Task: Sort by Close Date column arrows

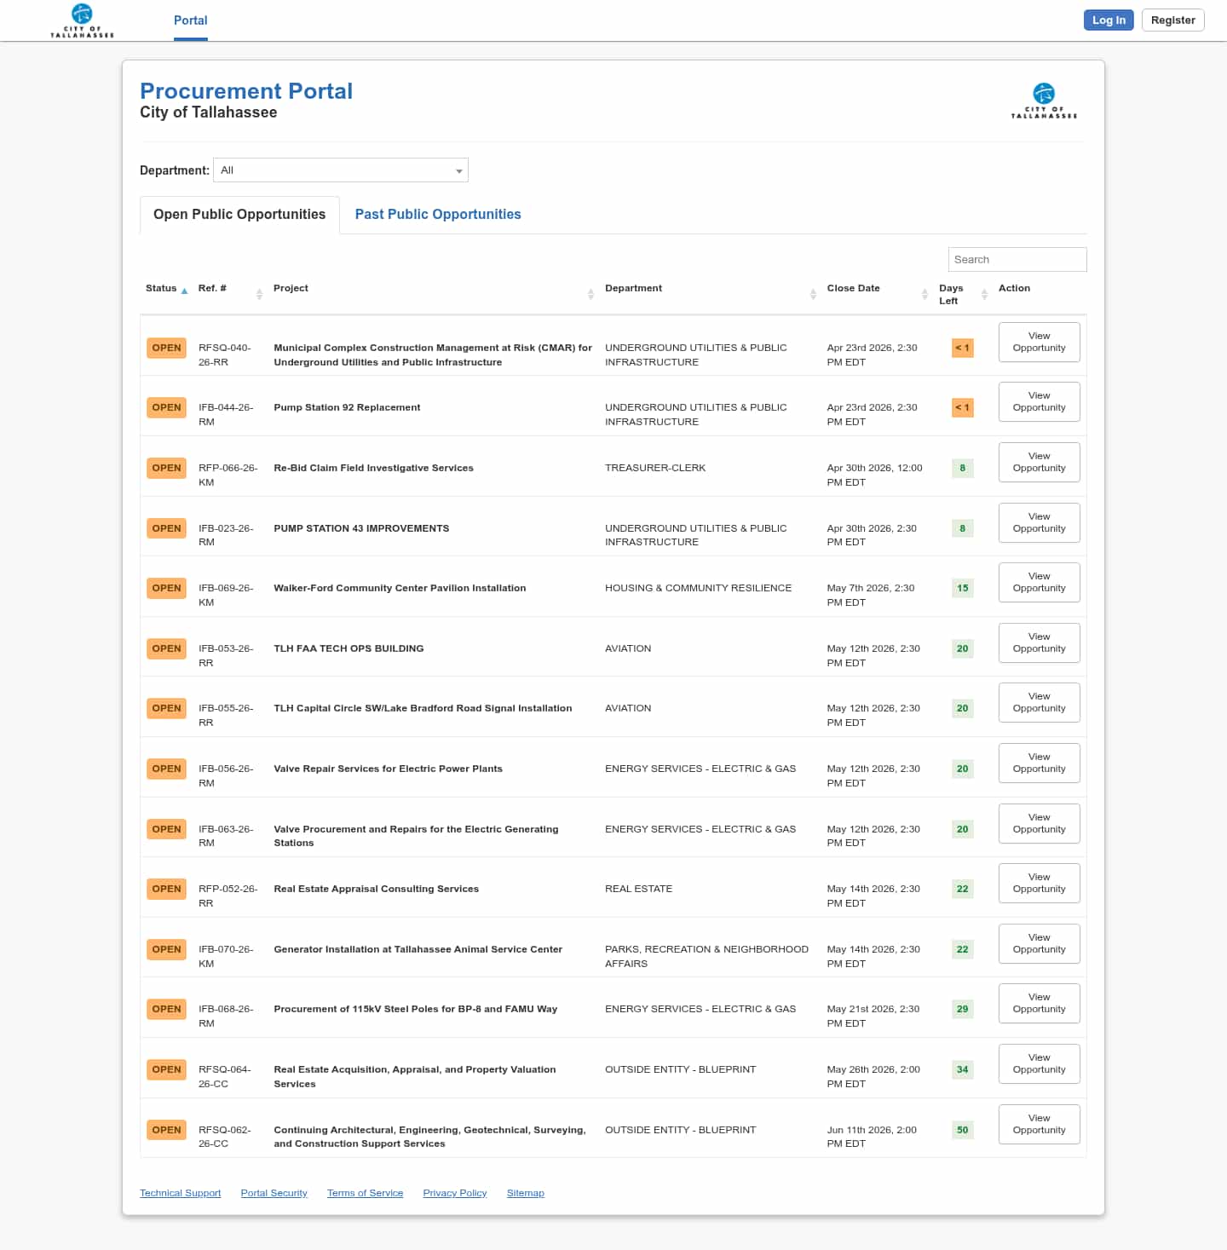Action: tap(925, 294)
